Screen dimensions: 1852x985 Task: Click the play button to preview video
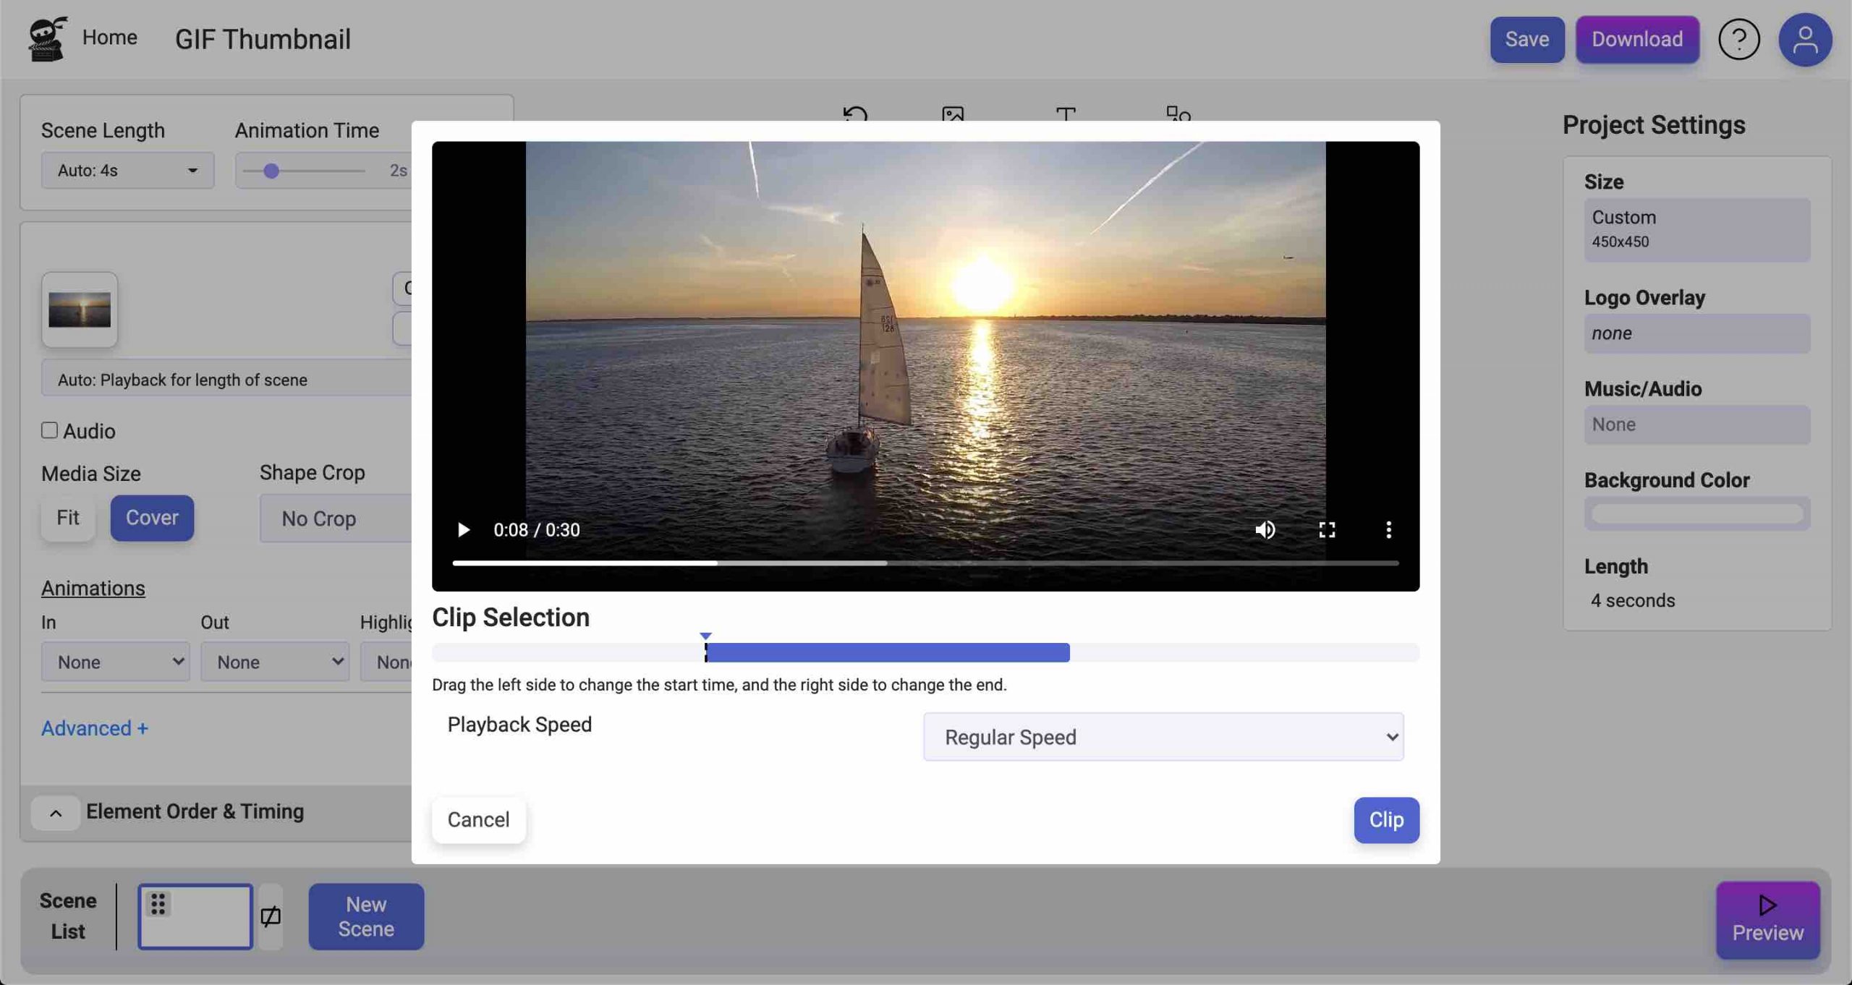[x=463, y=529]
